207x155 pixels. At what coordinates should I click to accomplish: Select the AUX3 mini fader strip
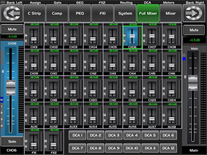tap(73, 116)
